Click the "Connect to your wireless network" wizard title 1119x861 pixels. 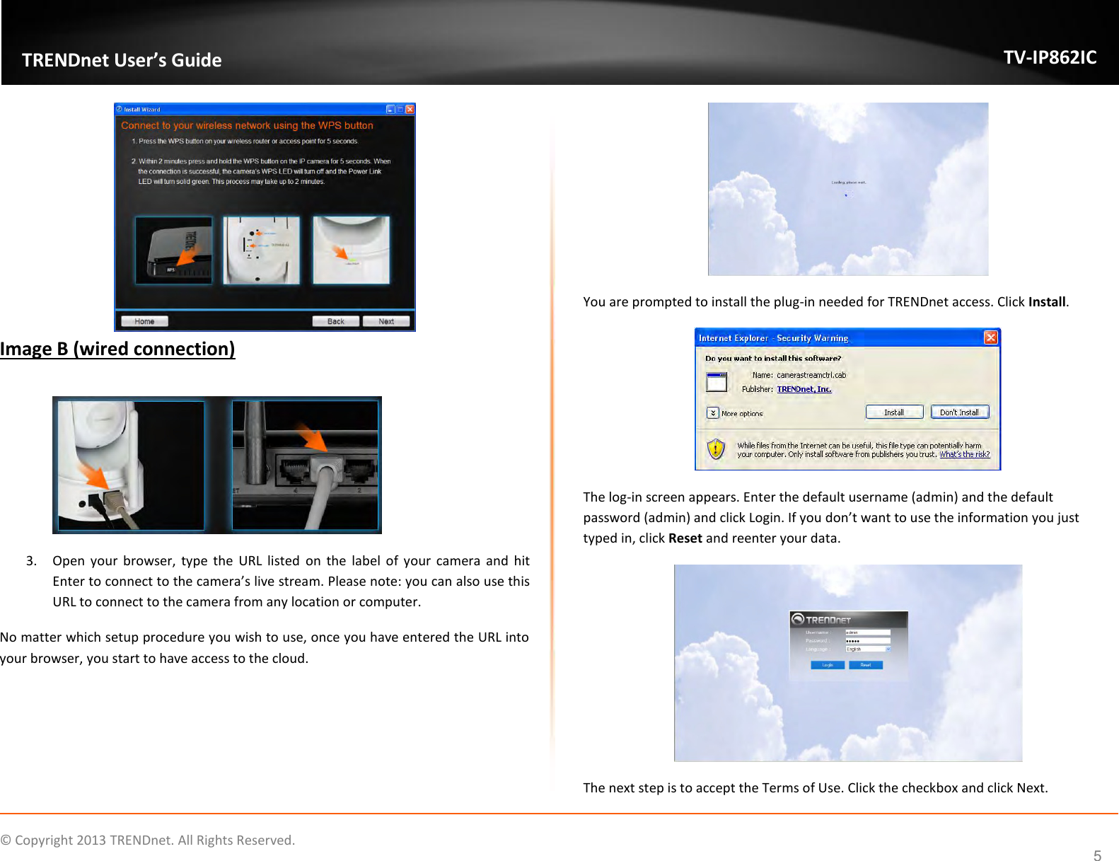[247, 125]
